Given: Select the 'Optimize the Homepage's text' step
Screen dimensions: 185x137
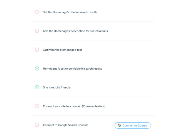Looking at the screenshot, I should click(x=62, y=50).
